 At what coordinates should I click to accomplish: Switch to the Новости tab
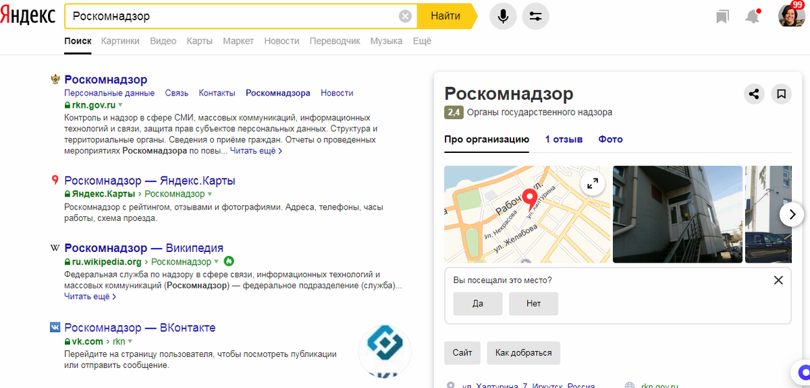coord(281,41)
